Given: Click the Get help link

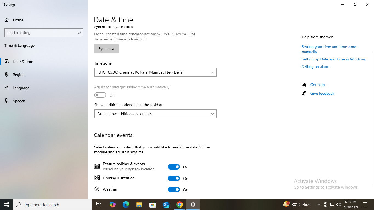Looking at the screenshot, I should click(318, 85).
